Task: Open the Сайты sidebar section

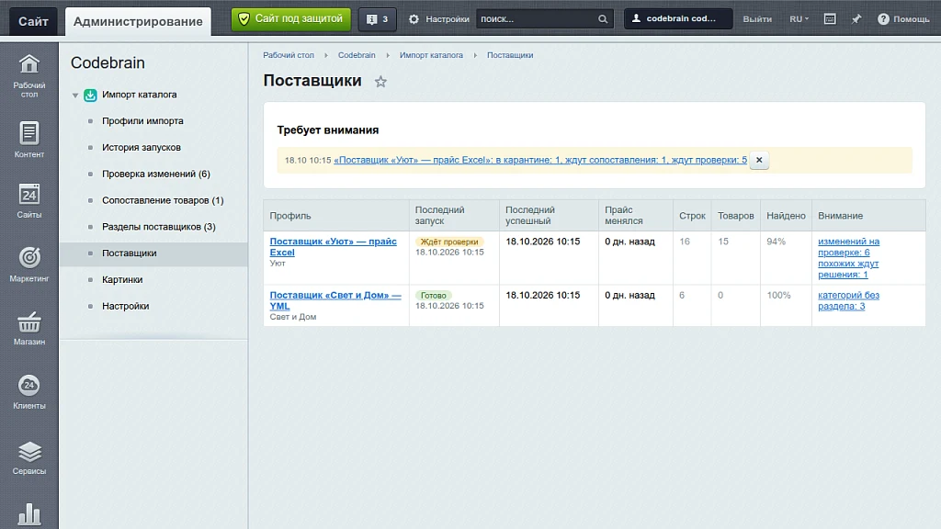Action: point(28,200)
